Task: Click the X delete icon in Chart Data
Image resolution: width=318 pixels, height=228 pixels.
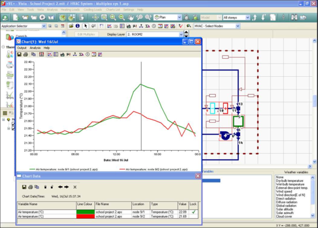Action: click(x=75, y=187)
